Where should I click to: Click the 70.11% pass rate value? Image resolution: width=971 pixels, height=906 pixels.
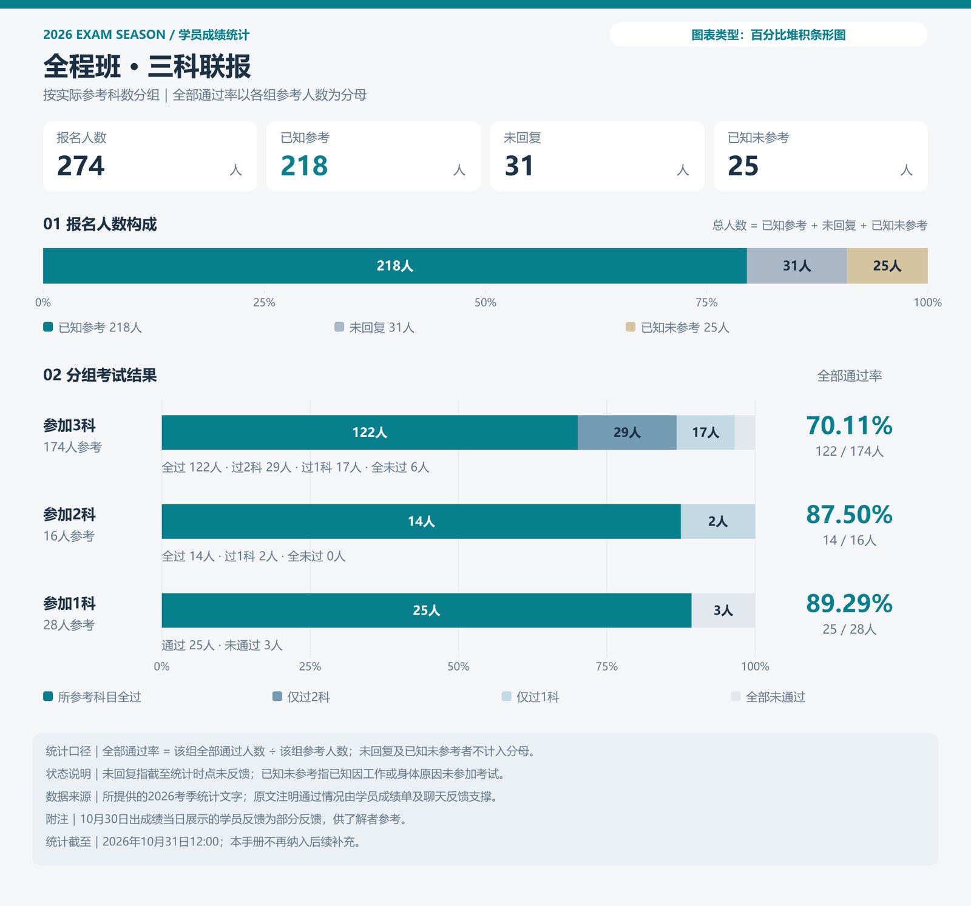849,425
